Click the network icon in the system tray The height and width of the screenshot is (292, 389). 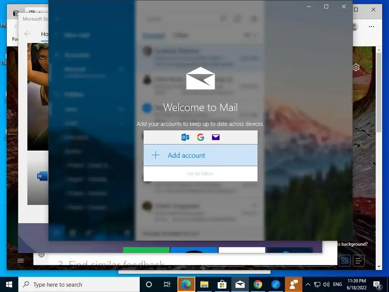click(x=317, y=284)
